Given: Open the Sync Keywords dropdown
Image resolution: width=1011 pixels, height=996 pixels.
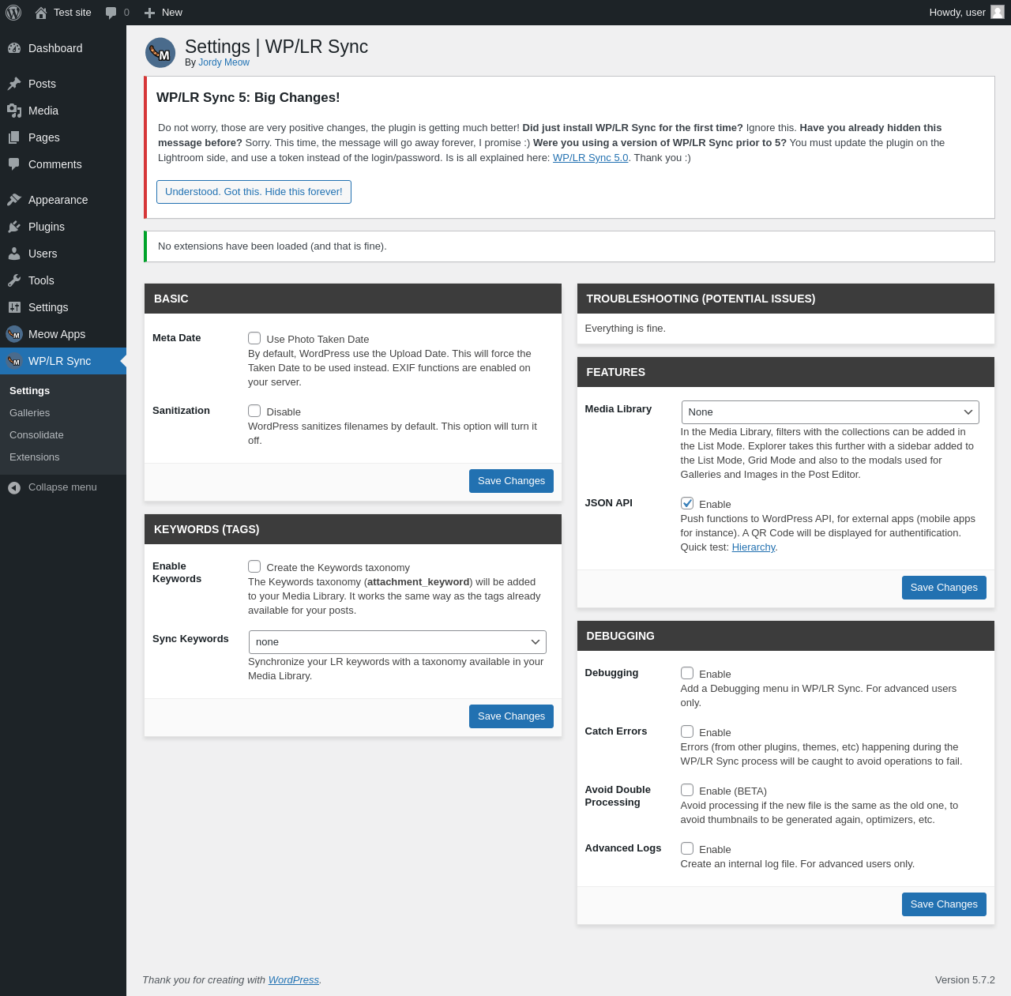Looking at the screenshot, I should (x=397, y=642).
